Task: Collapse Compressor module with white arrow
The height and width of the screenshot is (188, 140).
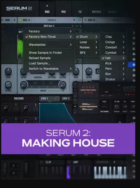Action: (75, 106)
